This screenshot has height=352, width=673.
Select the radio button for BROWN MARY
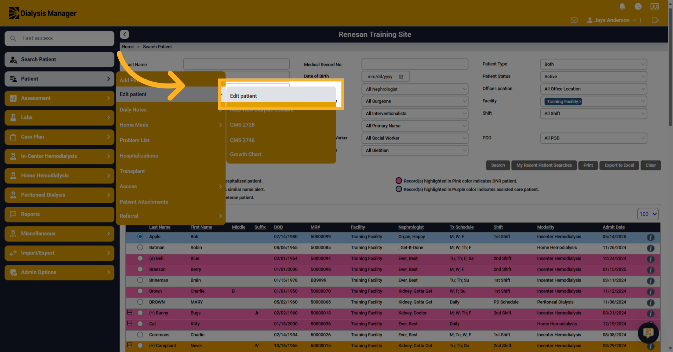click(x=140, y=302)
